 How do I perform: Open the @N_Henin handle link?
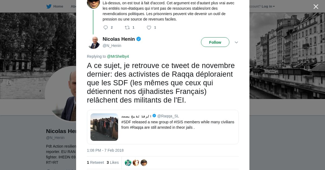[112, 46]
